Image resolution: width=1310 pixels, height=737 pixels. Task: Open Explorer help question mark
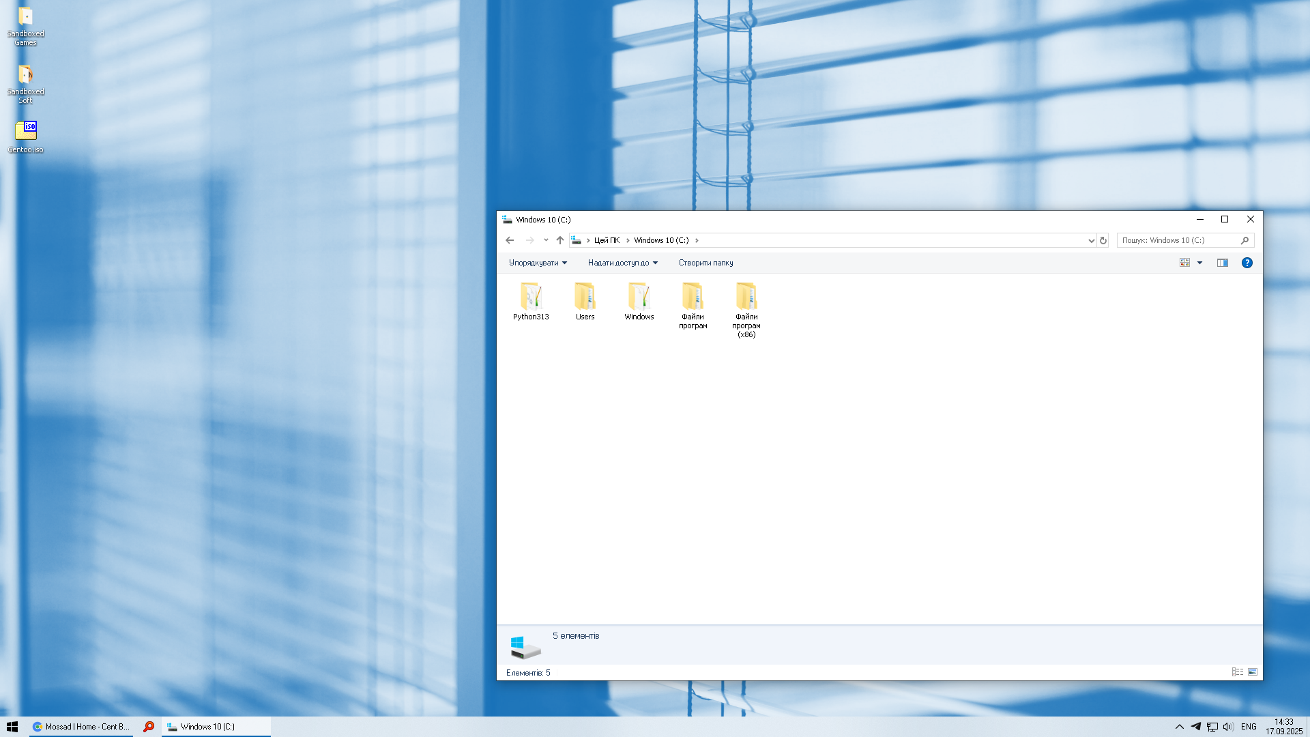tap(1247, 263)
